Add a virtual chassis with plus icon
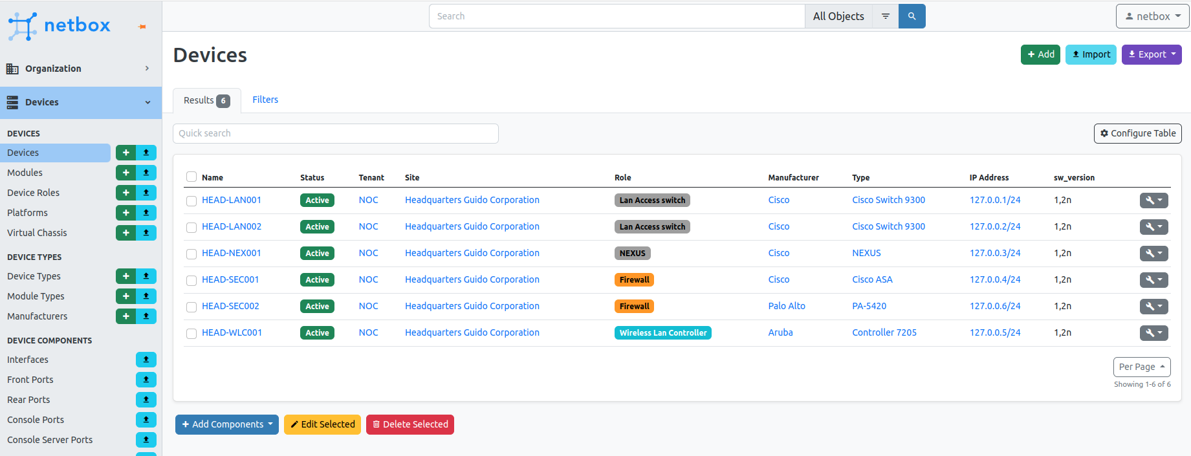 (x=126, y=233)
